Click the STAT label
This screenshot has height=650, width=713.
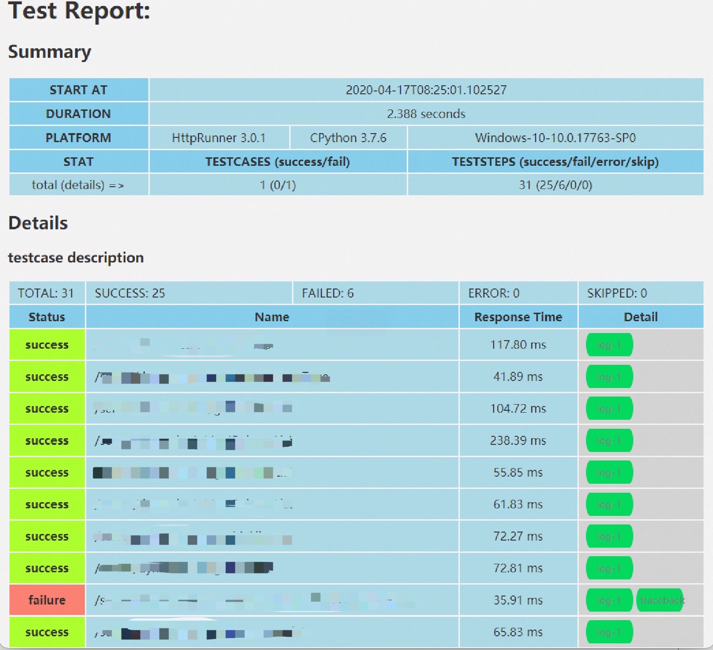[79, 162]
